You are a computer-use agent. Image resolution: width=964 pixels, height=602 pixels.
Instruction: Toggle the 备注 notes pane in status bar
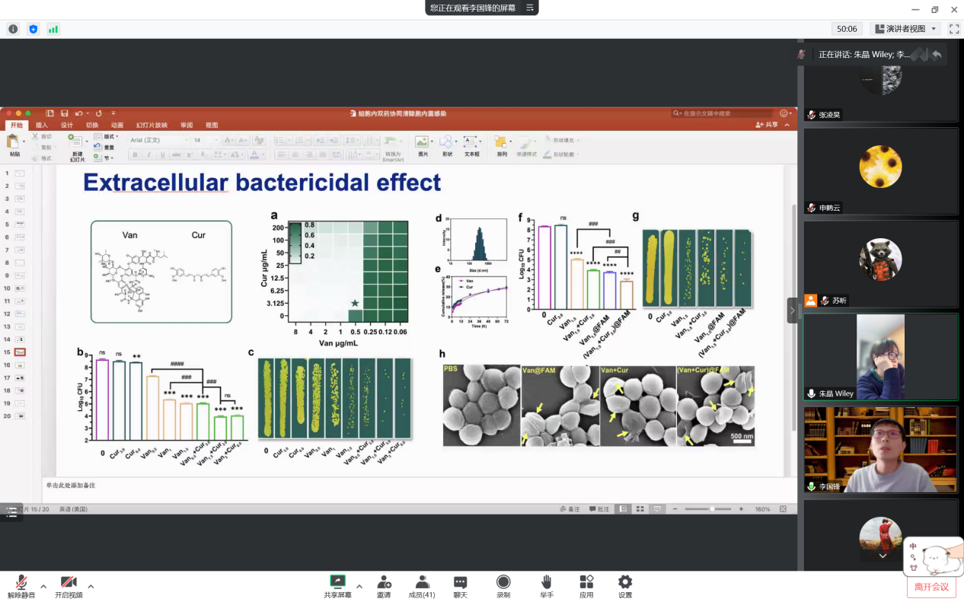[570, 508]
